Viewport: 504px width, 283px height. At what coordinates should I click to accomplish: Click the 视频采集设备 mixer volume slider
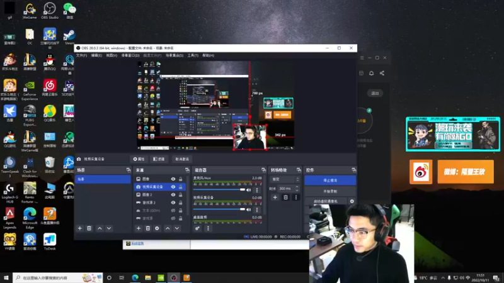click(219, 209)
